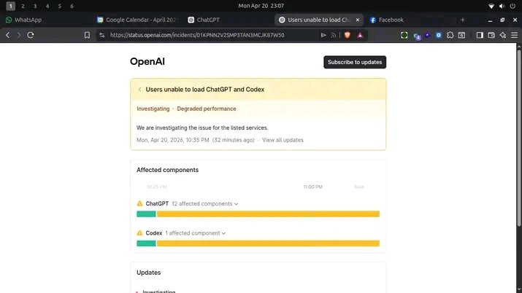Open the clock showing Mon Apr 20 23:07
The width and height of the screenshot is (522, 293).
click(261, 6)
